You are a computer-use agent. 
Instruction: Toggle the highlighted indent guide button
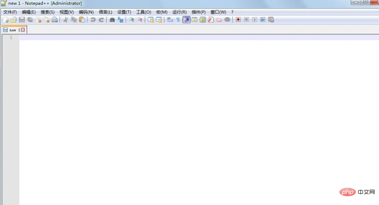coord(186,20)
